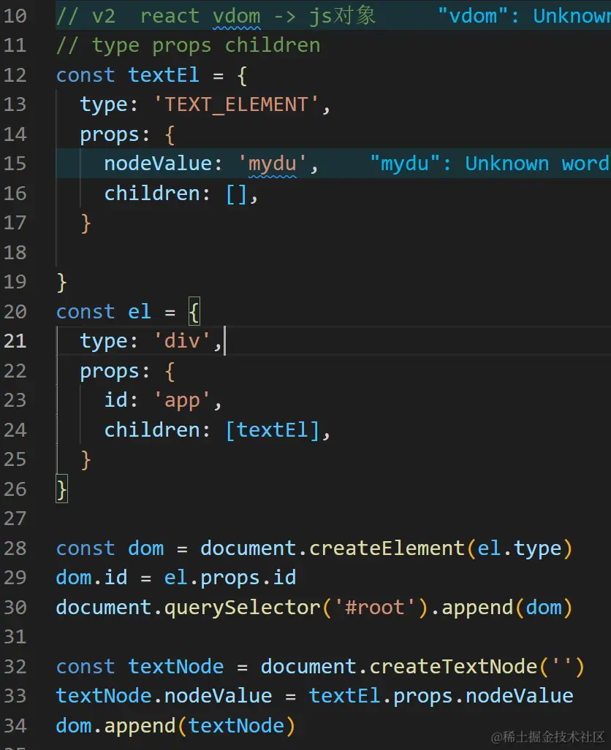Click createElement on line 28

point(387,548)
